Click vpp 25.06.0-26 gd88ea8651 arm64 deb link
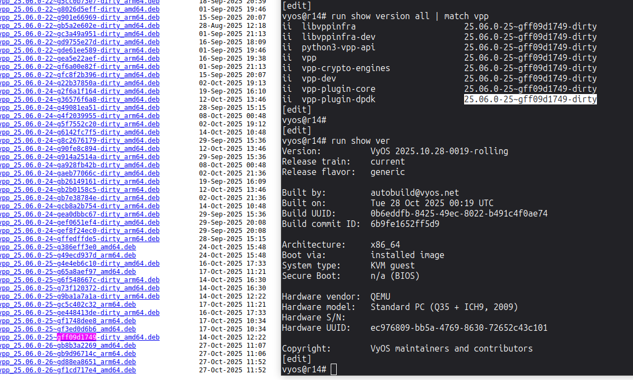This screenshot has width=633, height=380. (x=68, y=362)
